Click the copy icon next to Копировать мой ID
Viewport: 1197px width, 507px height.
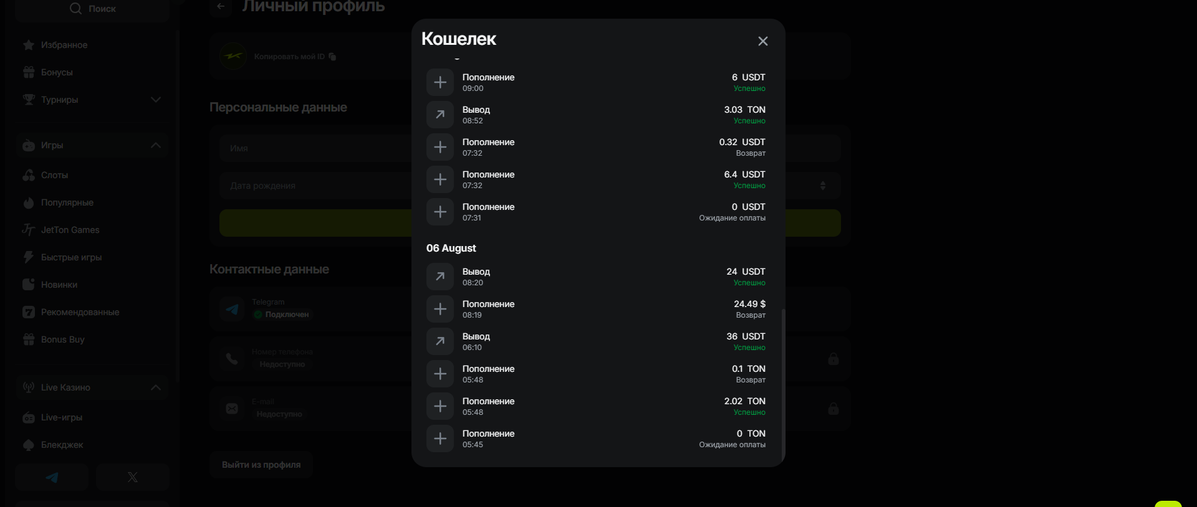click(332, 57)
